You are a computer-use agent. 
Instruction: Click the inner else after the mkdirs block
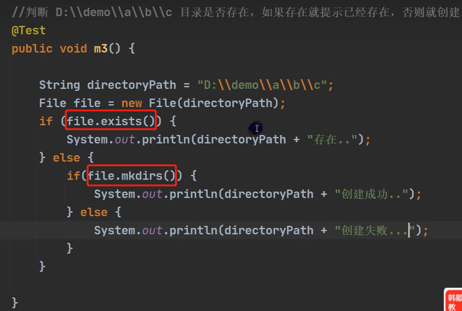coord(94,212)
